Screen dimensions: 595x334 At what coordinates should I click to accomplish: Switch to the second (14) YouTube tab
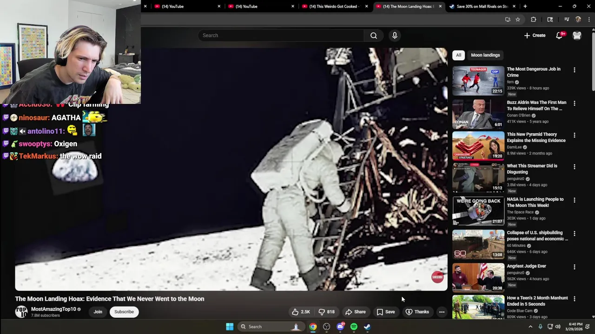tap(260, 6)
